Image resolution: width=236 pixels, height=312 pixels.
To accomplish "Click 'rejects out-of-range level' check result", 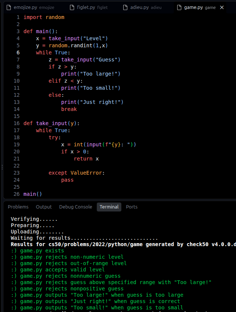I will click(x=69, y=264).
